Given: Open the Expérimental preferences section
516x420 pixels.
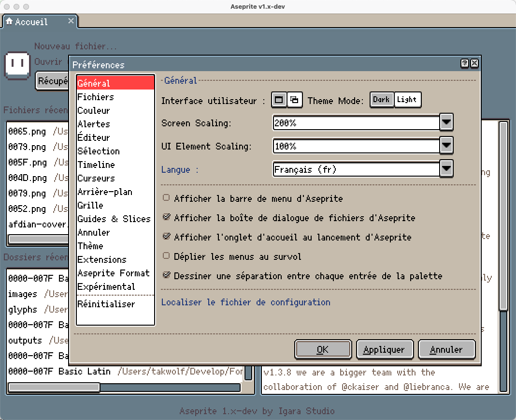Looking at the screenshot, I should click(115, 286).
